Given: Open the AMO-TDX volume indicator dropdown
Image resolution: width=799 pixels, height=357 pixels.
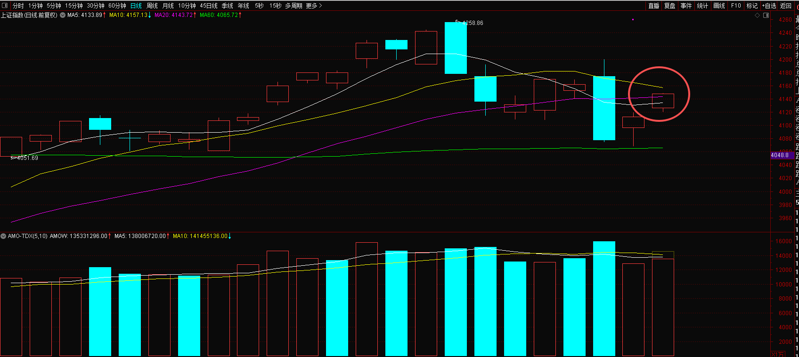Looking at the screenshot, I should pos(3,236).
